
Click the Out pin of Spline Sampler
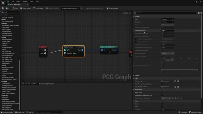[82, 50]
